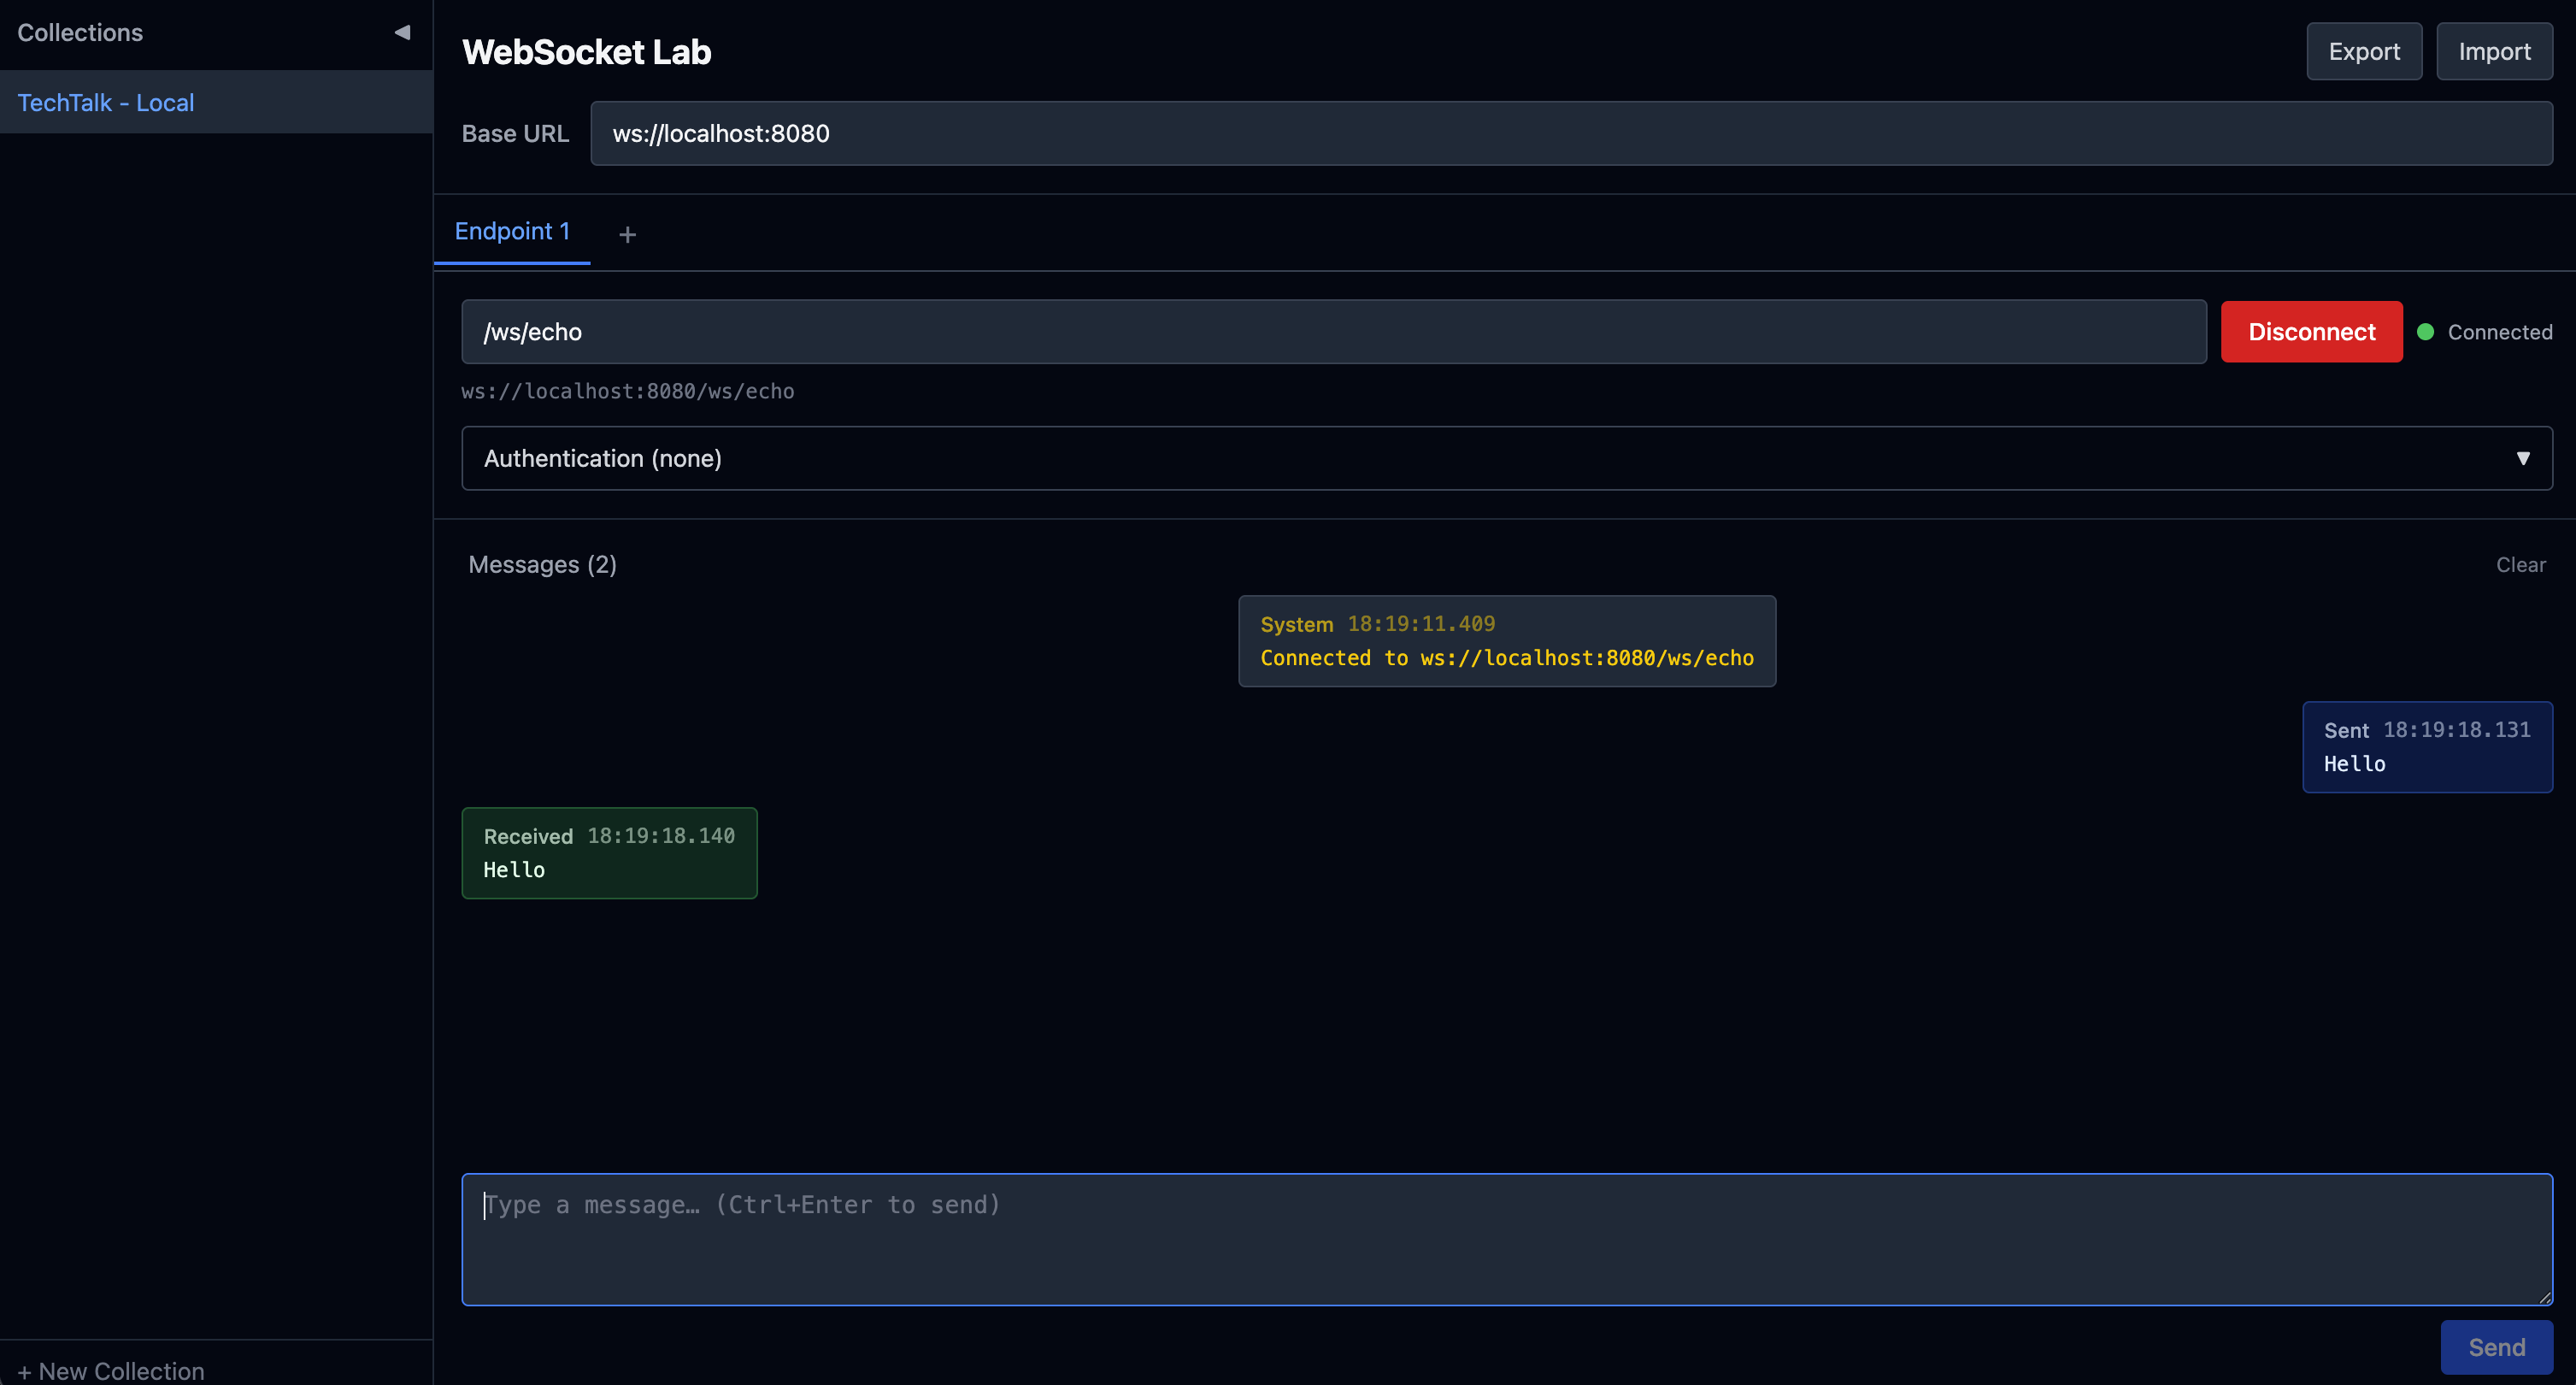Click the Import button
Screen dimensions: 2576x1385
pos(2494,51)
